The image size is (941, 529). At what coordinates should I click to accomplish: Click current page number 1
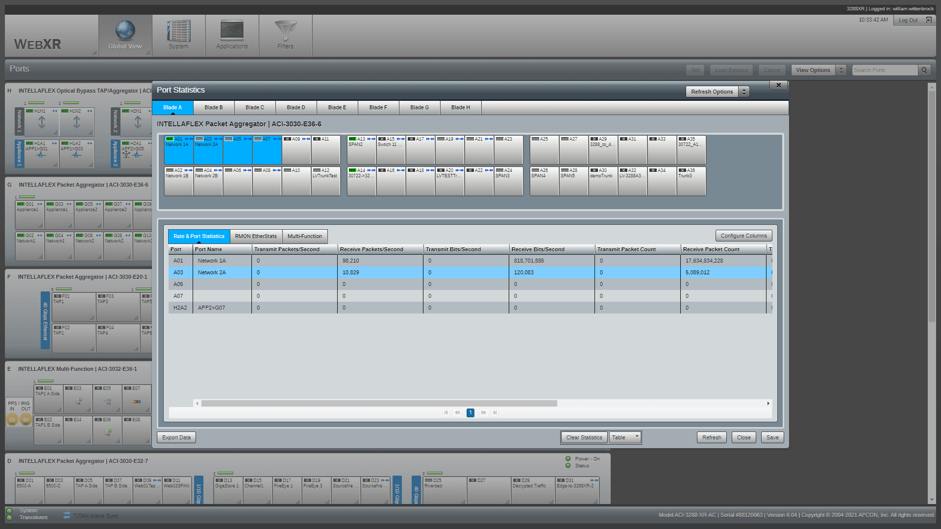coord(470,413)
